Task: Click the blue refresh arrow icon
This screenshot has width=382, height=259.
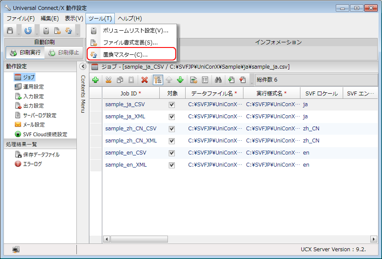Action: [28, 31]
